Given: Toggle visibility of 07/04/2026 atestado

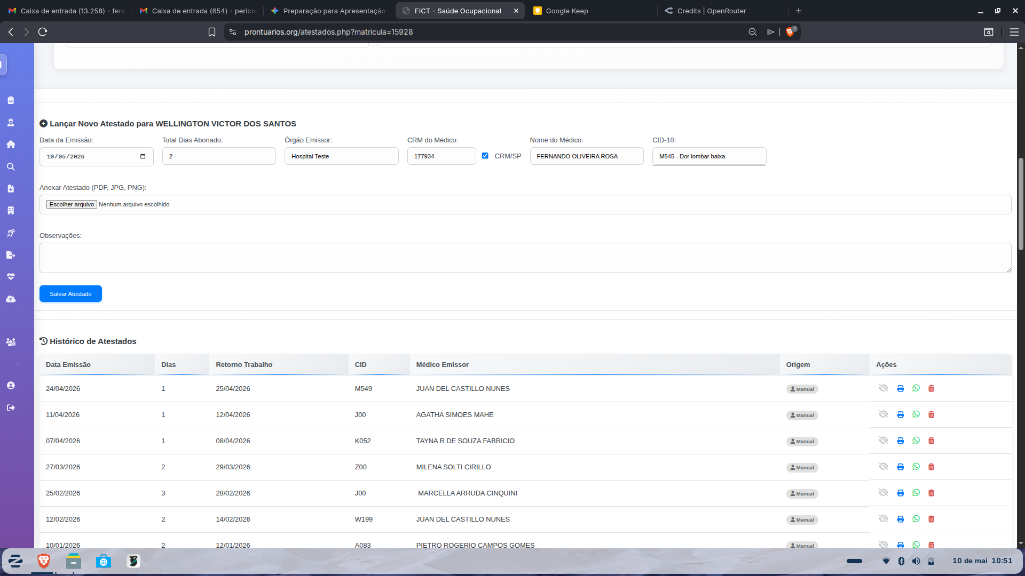Looking at the screenshot, I should pos(884,441).
